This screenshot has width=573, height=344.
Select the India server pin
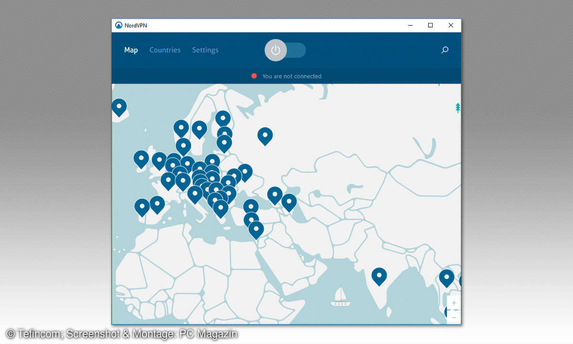tap(379, 277)
